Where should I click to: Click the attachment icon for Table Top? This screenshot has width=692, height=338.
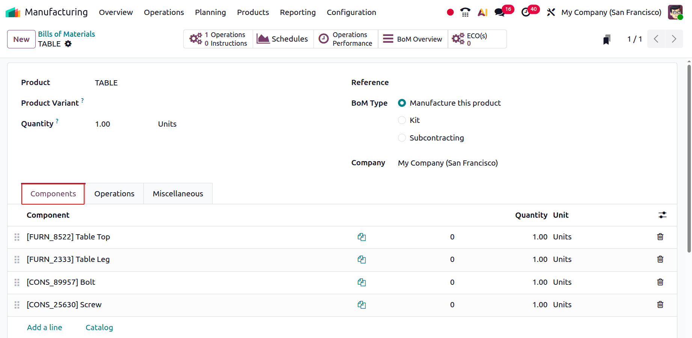click(x=362, y=237)
